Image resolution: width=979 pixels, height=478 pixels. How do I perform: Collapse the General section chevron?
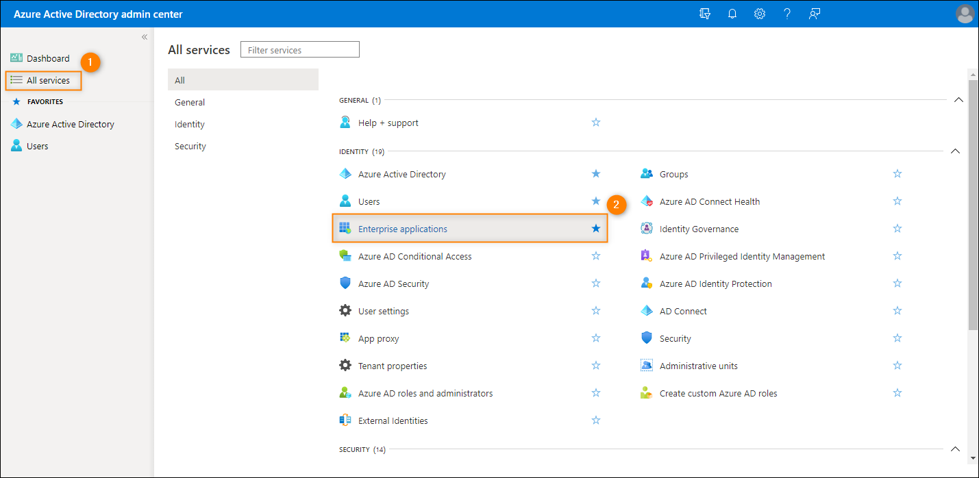[x=958, y=100]
